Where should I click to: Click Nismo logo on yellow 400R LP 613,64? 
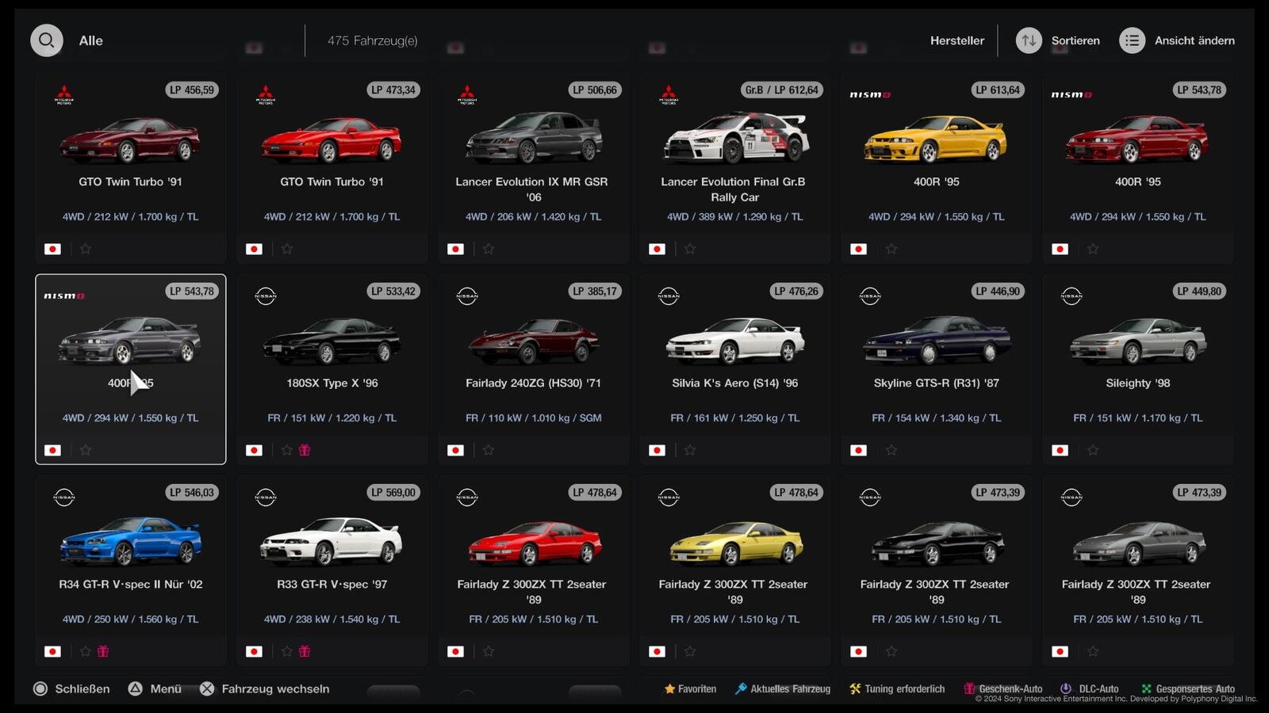tap(870, 94)
